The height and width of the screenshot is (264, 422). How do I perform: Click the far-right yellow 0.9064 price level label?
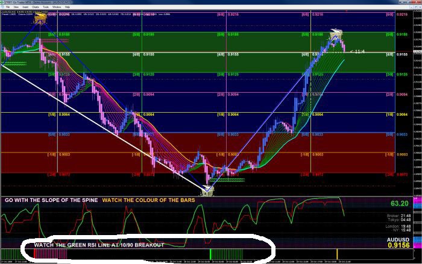[402, 115]
